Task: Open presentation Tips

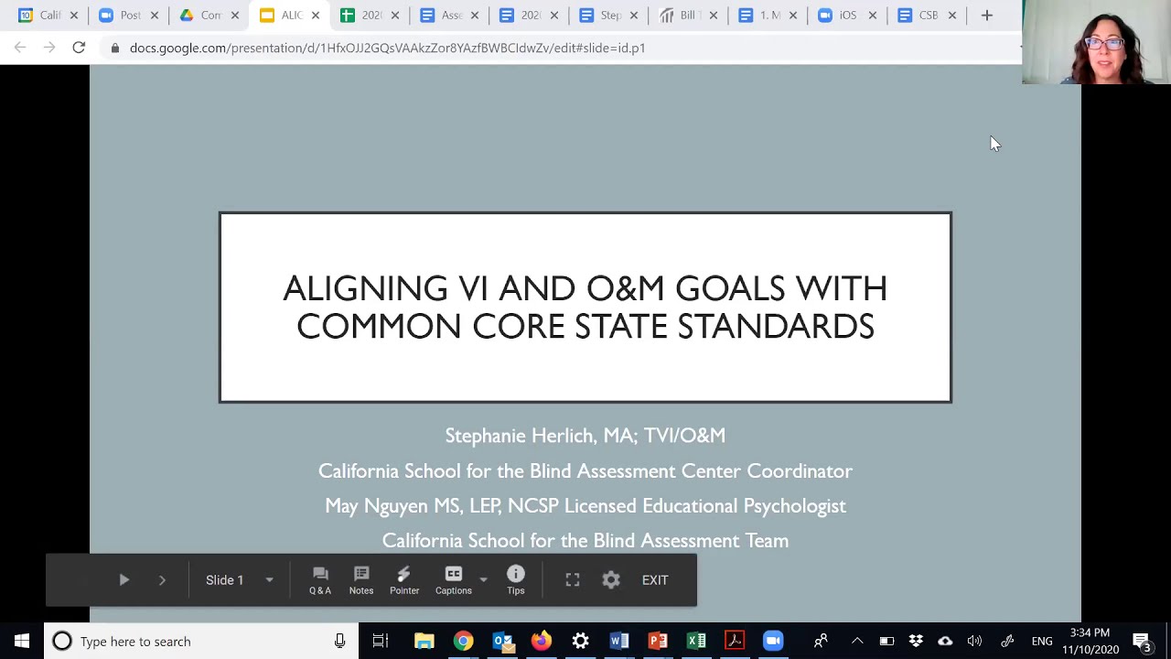Action: (516, 580)
